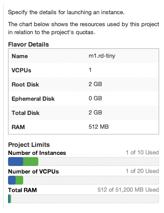Viewport: 164px width, 213px height.
Task: Click the Ephemeral Disk 0 GB value
Action: 95,99
